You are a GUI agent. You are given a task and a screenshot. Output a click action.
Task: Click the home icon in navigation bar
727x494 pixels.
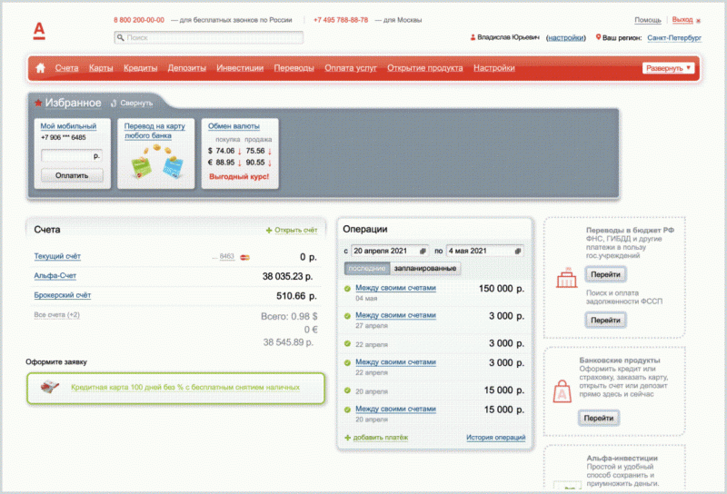tap(40, 68)
